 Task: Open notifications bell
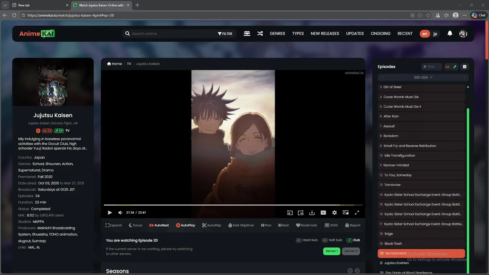click(450, 33)
